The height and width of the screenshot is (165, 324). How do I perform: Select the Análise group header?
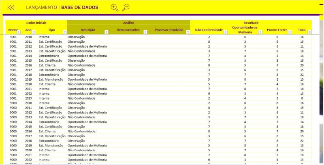click(x=128, y=23)
